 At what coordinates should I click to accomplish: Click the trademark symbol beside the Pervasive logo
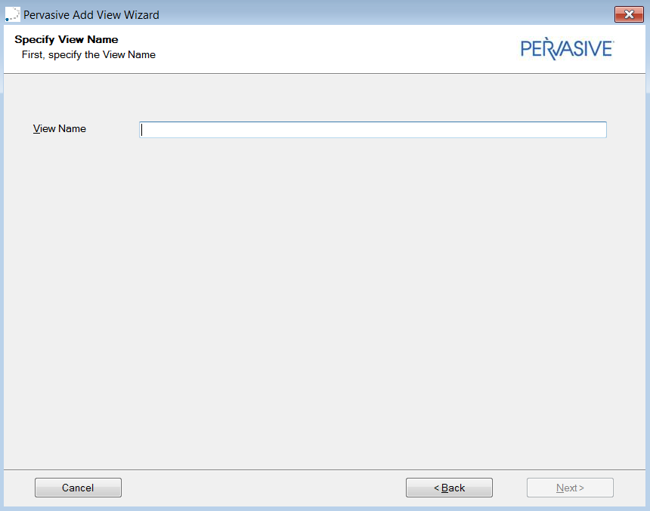point(613,43)
